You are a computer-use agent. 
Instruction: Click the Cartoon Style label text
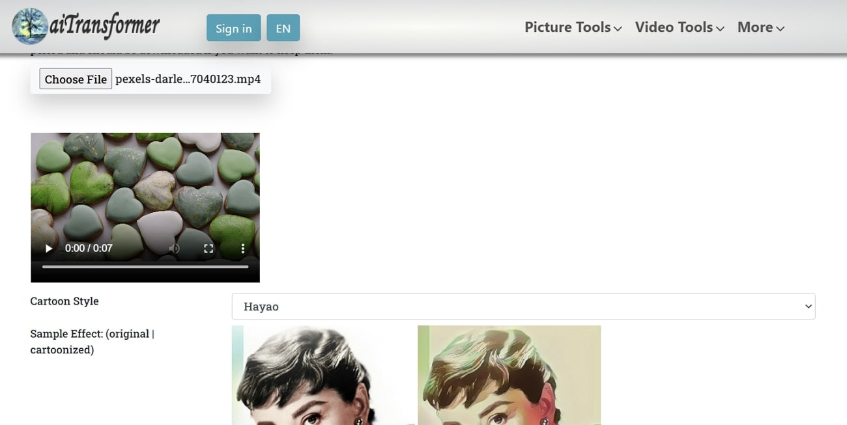point(65,301)
